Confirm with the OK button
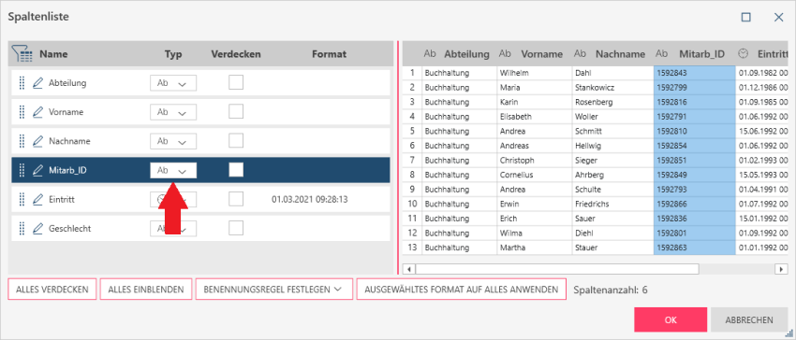 671,319
